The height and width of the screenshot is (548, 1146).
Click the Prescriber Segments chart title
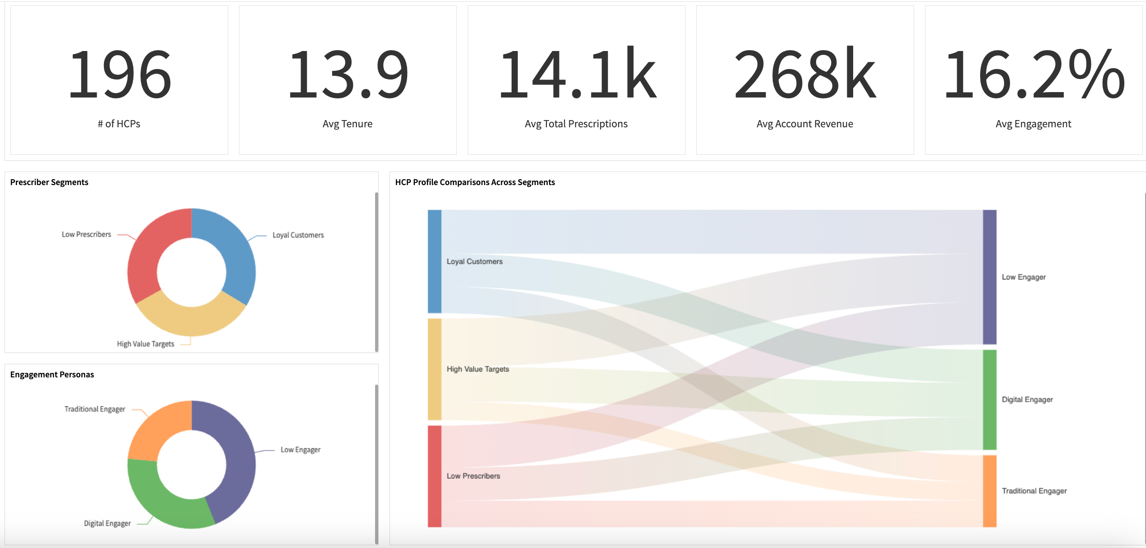49,182
